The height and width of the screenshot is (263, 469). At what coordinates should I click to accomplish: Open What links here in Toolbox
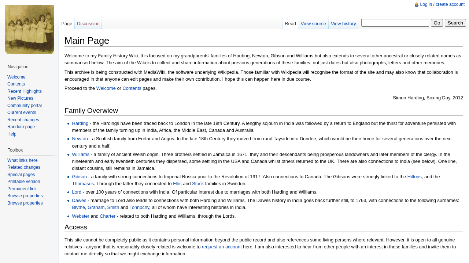pos(22,160)
